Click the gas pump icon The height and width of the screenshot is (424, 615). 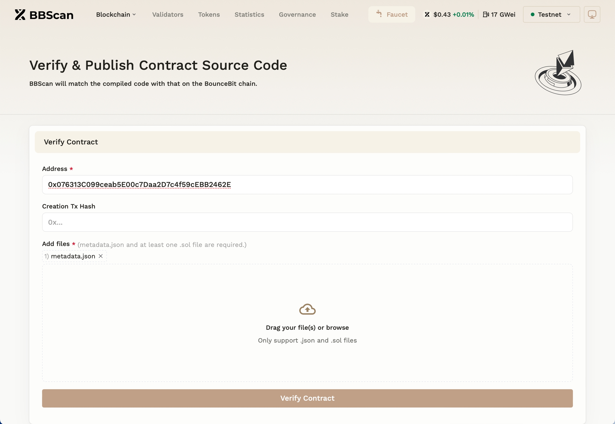[486, 14]
